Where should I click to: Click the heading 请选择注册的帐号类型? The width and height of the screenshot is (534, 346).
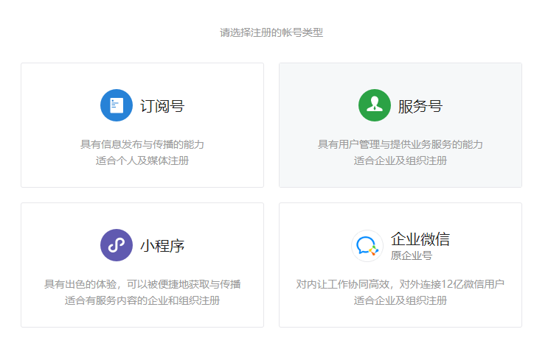click(x=271, y=32)
